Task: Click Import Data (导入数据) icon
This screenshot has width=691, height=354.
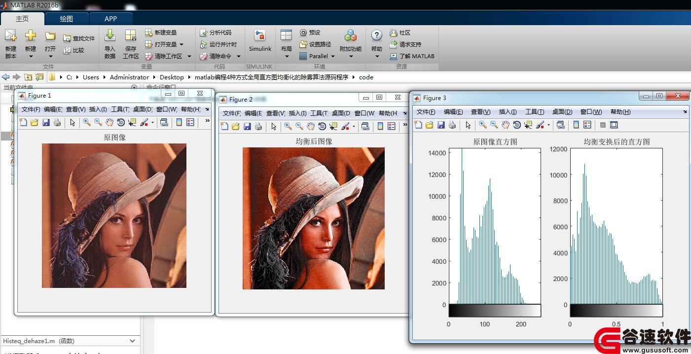Action: [x=110, y=35]
